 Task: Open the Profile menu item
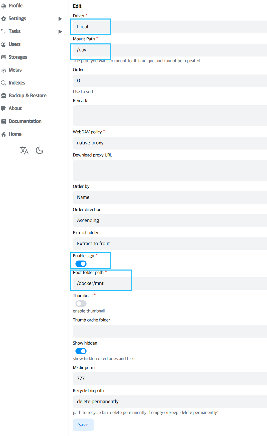click(15, 6)
